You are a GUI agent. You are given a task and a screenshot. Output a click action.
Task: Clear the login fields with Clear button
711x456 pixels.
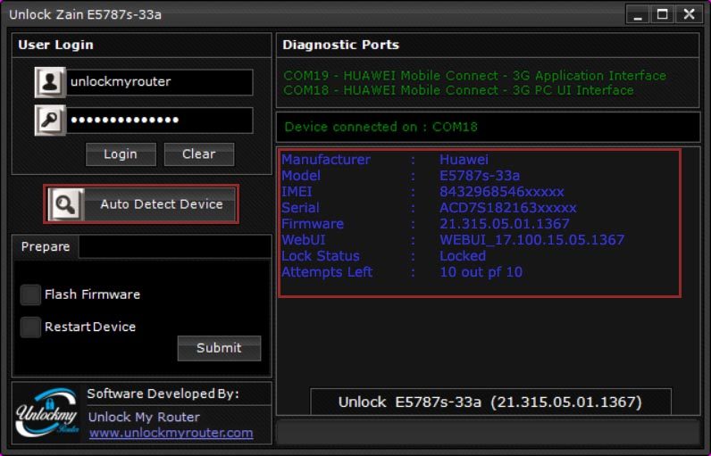pos(199,154)
